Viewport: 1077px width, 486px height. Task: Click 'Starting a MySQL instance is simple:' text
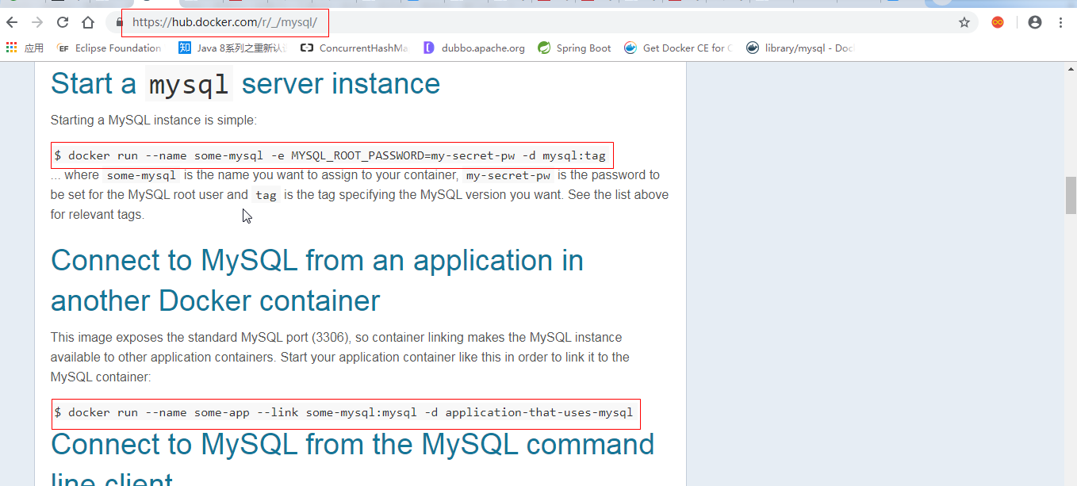point(153,121)
